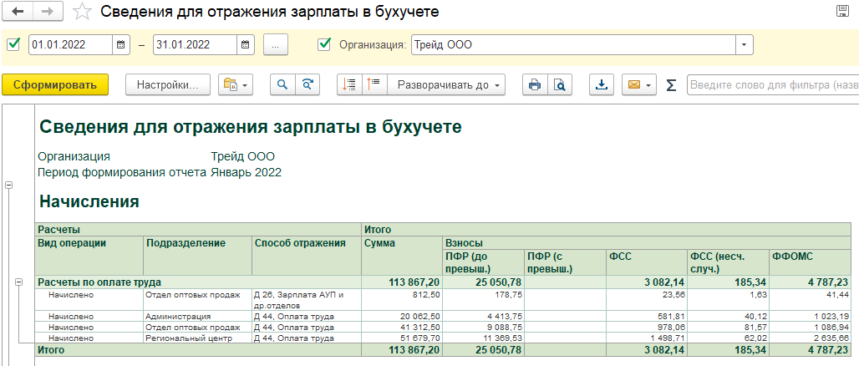Screen dimensions: 859x366
Task: Select the Региональный центр cell
Action: pyautogui.click(x=197, y=338)
